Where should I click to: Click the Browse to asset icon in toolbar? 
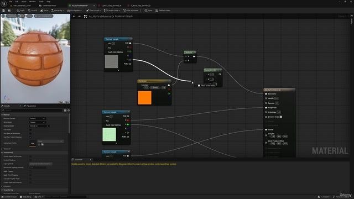click(9, 11)
